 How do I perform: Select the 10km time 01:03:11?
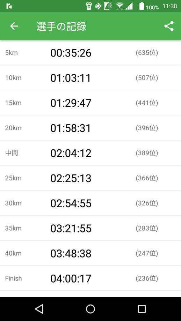click(x=71, y=78)
